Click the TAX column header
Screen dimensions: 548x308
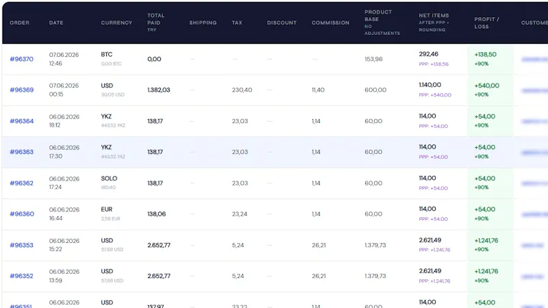[236, 23]
